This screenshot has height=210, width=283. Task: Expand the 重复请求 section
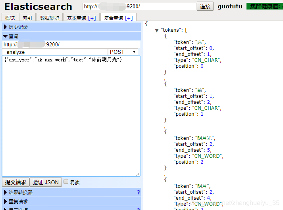[x=71, y=202]
